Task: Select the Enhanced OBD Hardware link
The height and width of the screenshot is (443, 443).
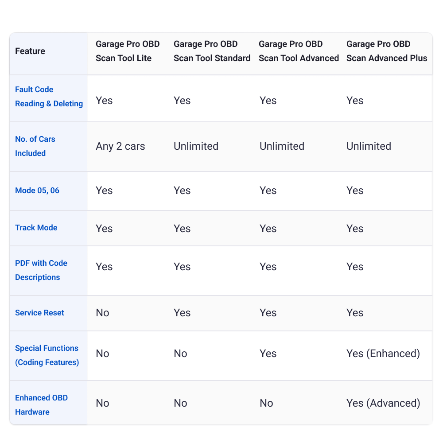Action: (x=41, y=405)
